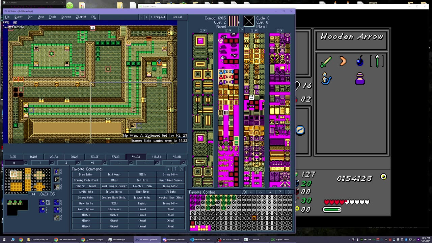Open Warp Rings command
The width and height of the screenshot is (432, 243).
(x=142, y=192)
